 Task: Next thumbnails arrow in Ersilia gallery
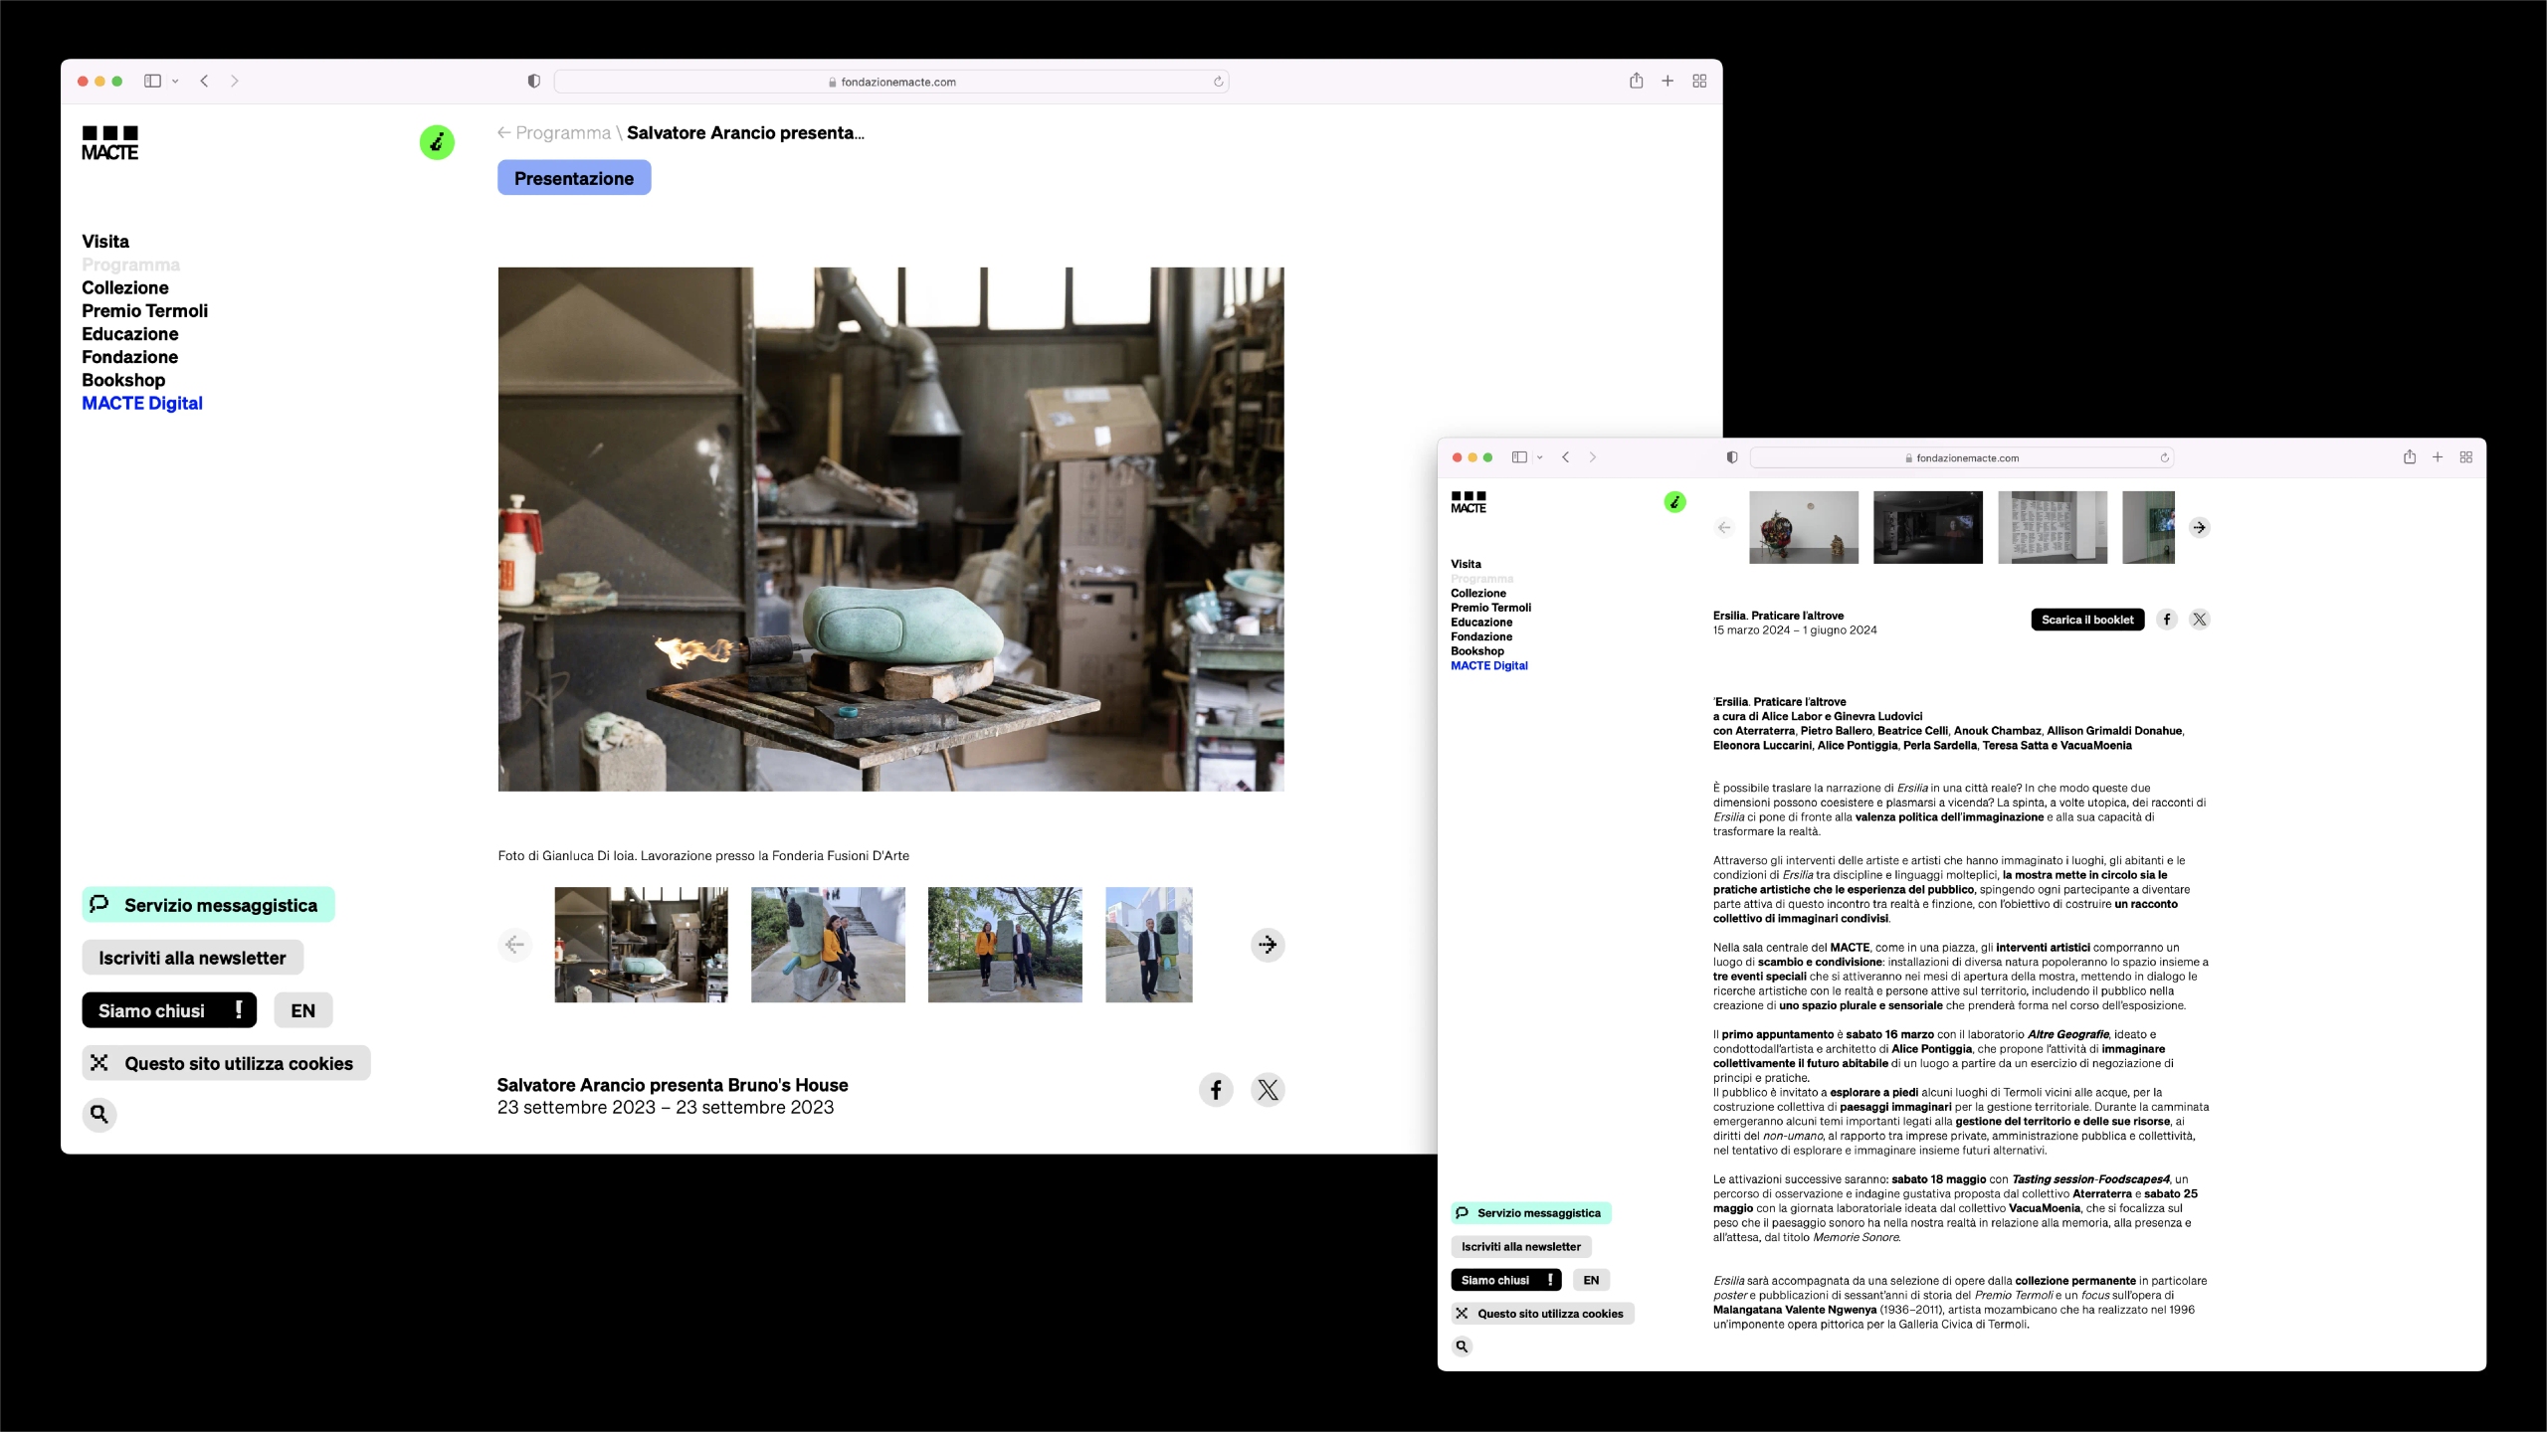[2200, 528]
